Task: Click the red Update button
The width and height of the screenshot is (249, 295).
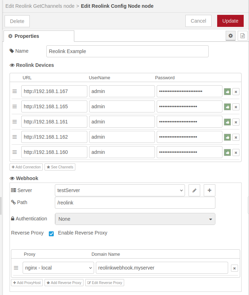Action: (230, 21)
